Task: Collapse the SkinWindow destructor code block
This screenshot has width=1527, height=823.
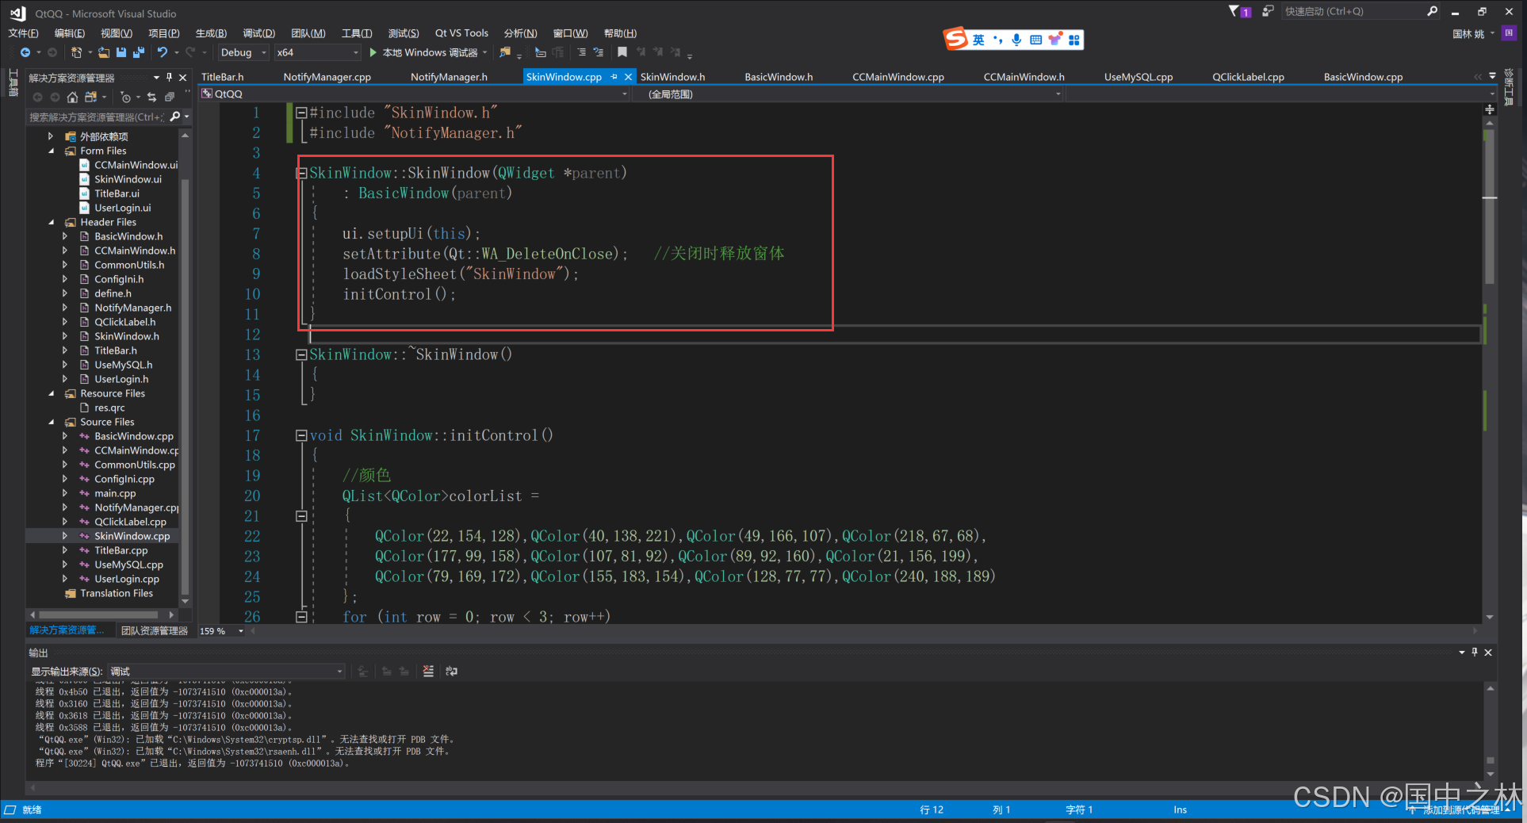Action: 301,354
